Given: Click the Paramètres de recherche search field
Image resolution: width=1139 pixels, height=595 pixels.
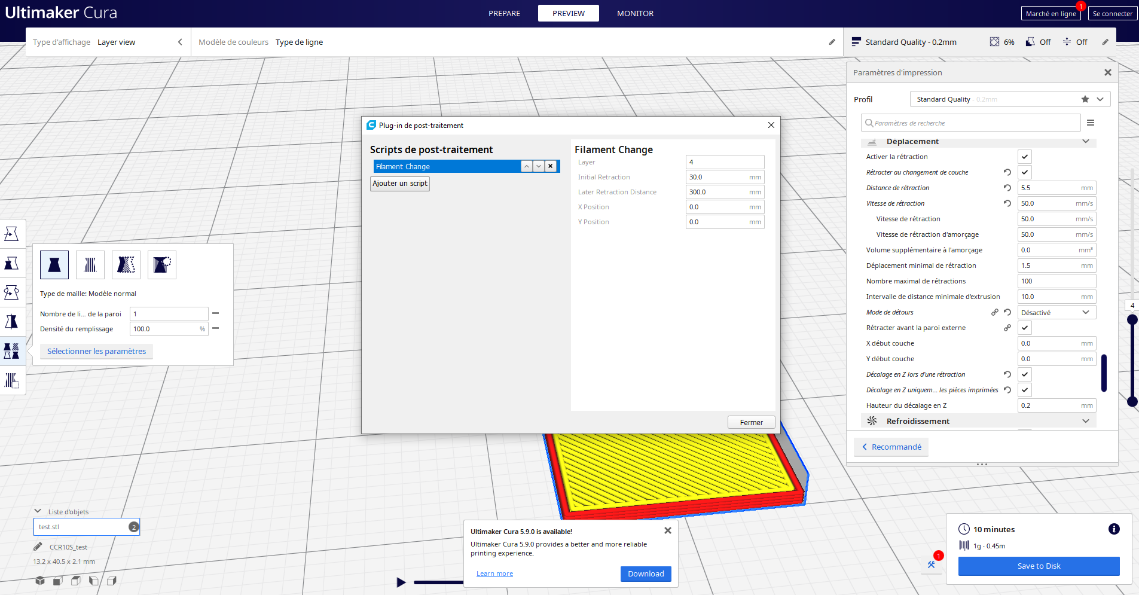Looking at the screenshot, I should point(971,123).
